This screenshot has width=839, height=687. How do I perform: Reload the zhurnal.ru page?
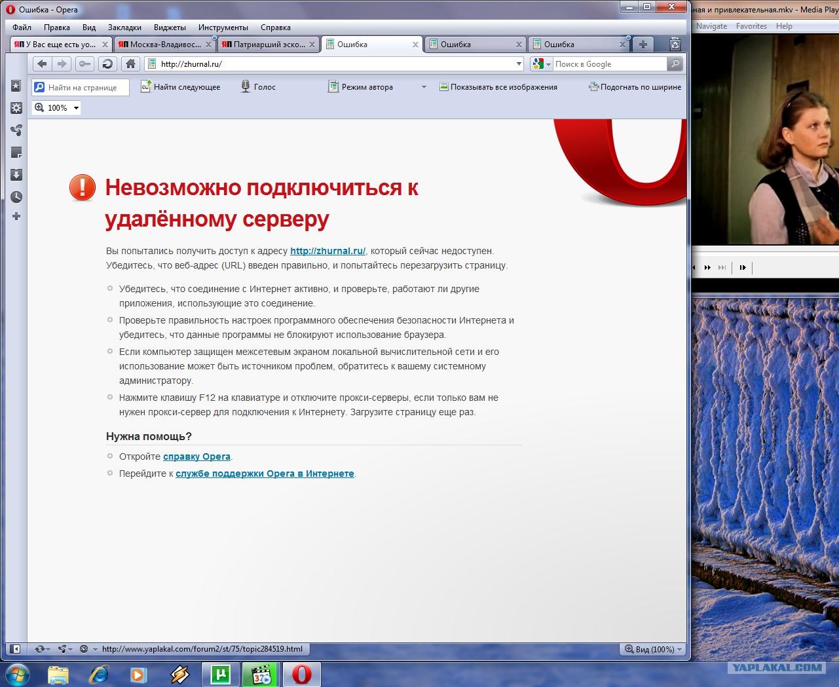click(107, 64)
